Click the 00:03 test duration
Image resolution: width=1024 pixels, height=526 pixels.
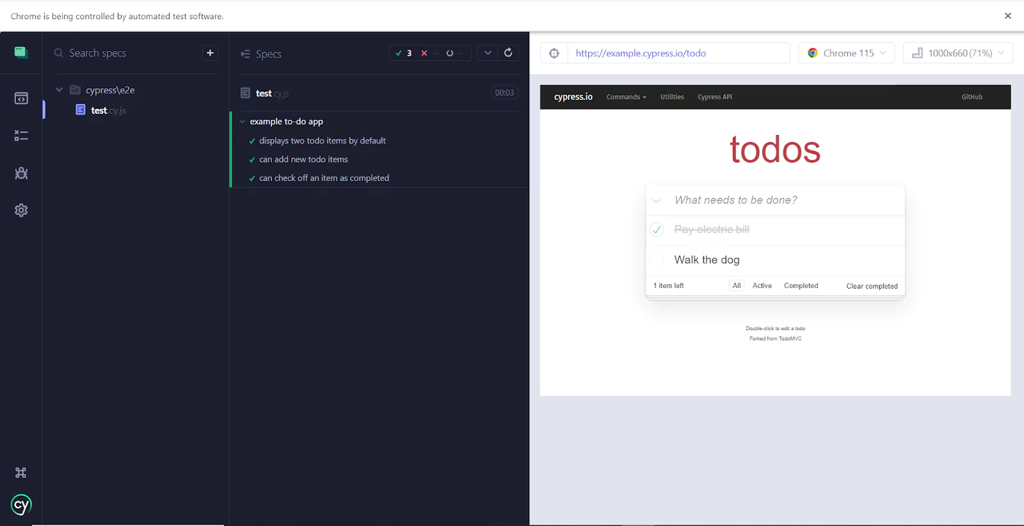click(x=504, y=93)
